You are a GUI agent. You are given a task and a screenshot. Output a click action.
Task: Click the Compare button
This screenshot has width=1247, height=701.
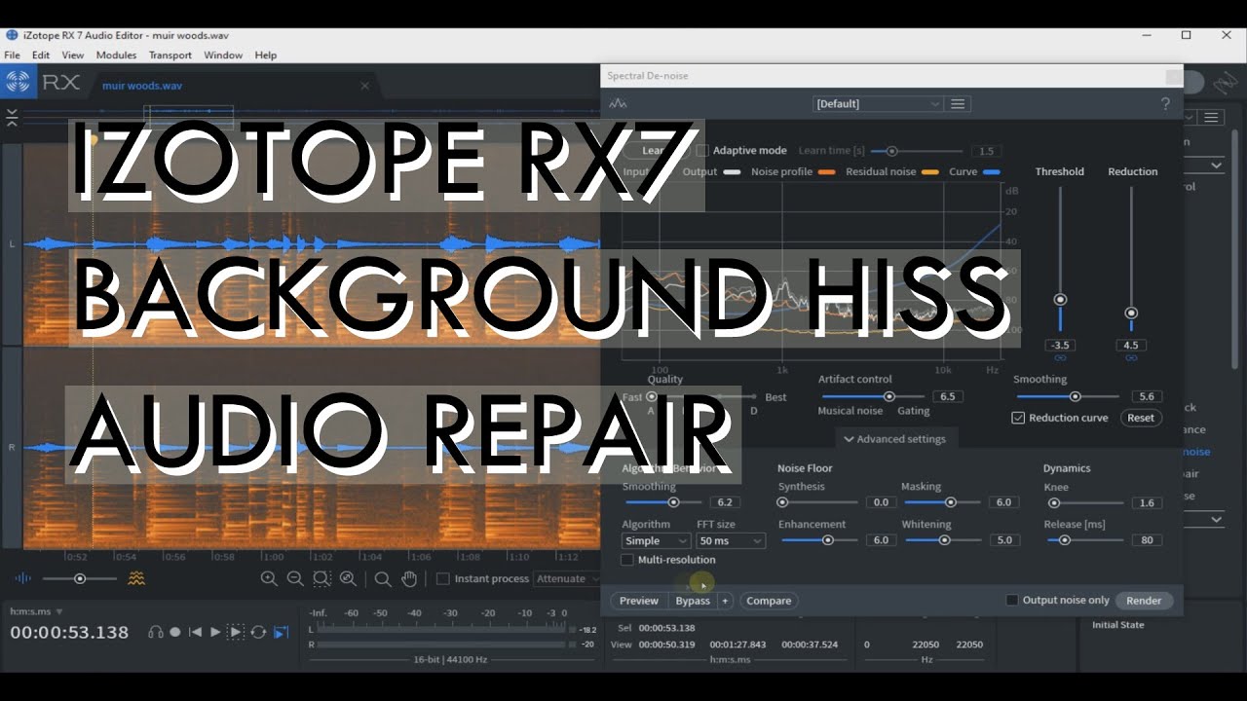769,601
